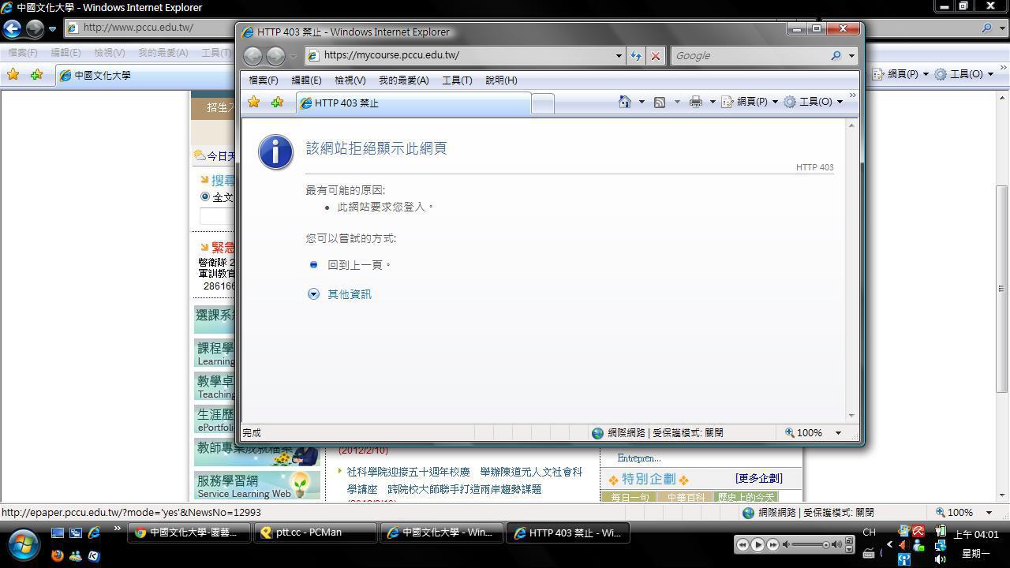Click the battery power icon in the system tray

pos(940,532)
